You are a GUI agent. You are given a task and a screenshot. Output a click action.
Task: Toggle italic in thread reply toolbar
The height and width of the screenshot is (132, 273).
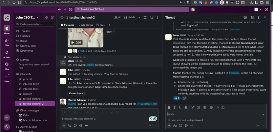click(x=174, y=108)
